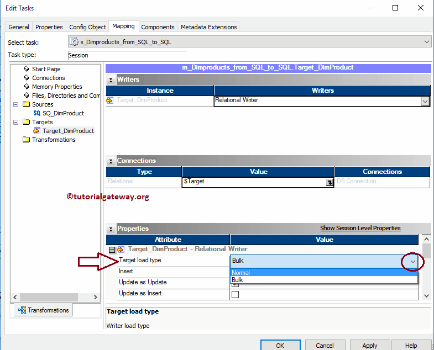Click the OK button
Image resolution: width=434 pixels, height=350 pixels.
280,346
